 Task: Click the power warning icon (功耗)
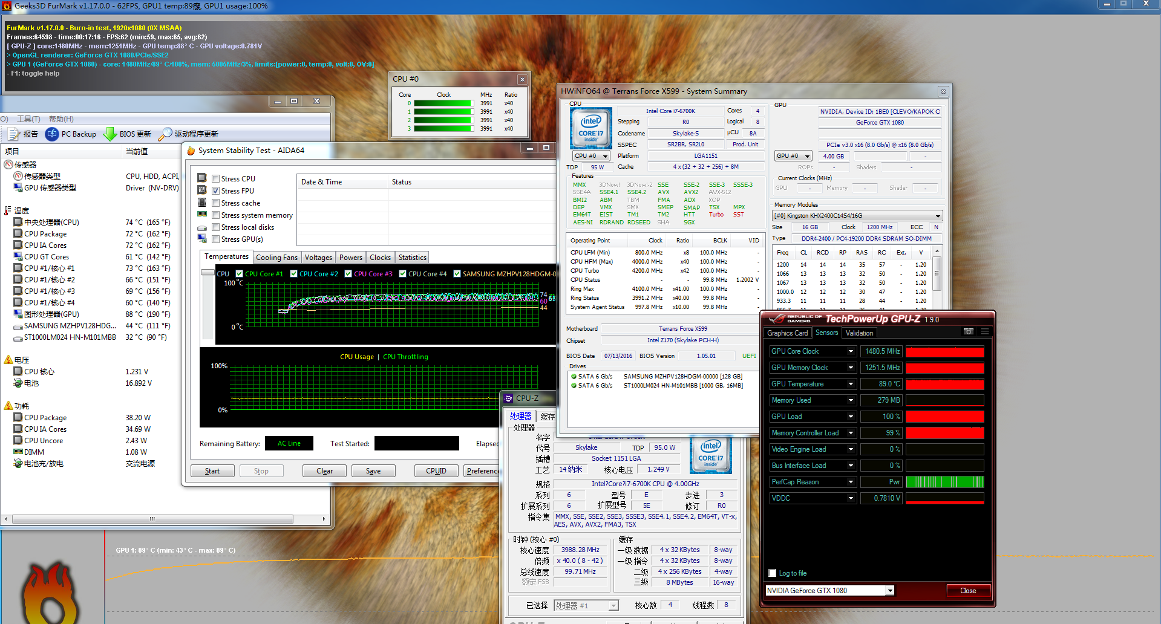click(x=8, y=406)
